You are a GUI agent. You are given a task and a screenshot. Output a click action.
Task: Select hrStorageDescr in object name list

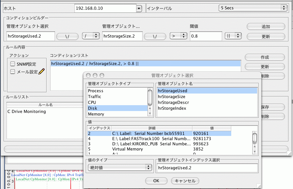coord(207,102)
